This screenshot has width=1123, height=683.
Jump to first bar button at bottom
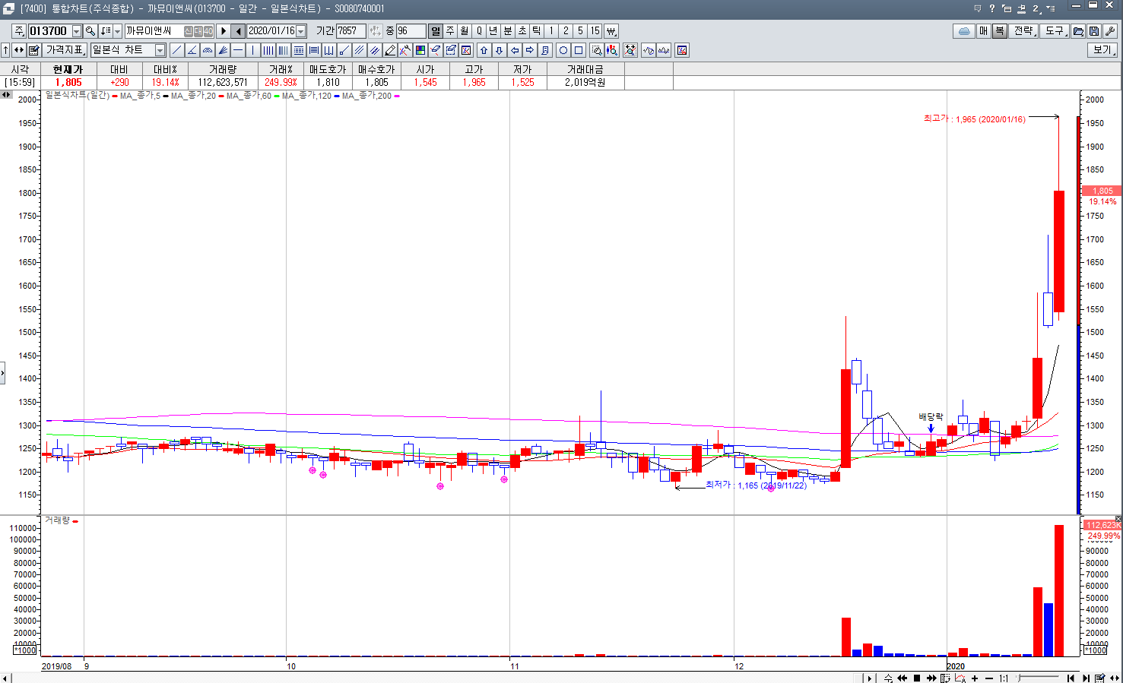point(1071,678)
